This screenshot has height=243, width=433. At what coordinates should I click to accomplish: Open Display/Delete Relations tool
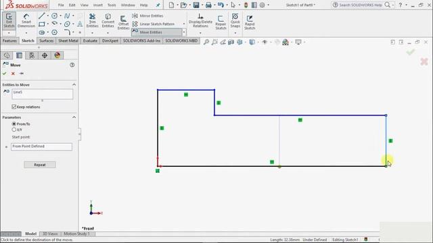200,21
